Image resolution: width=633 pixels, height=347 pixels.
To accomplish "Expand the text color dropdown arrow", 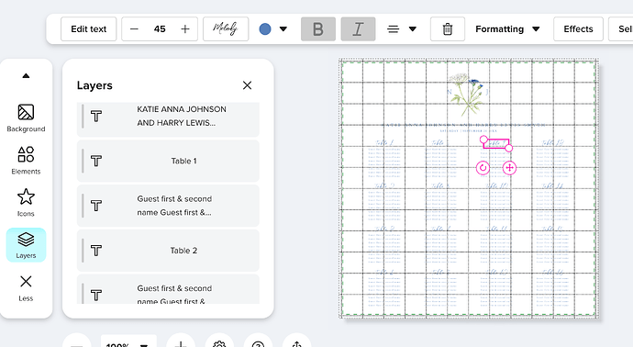I will (283, 29).
